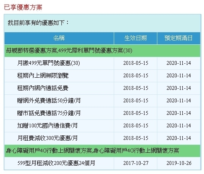204x174 pixels.
Task: Click the 599型月租減收200元優惠24個月 row name
Action: coord(56,163)
